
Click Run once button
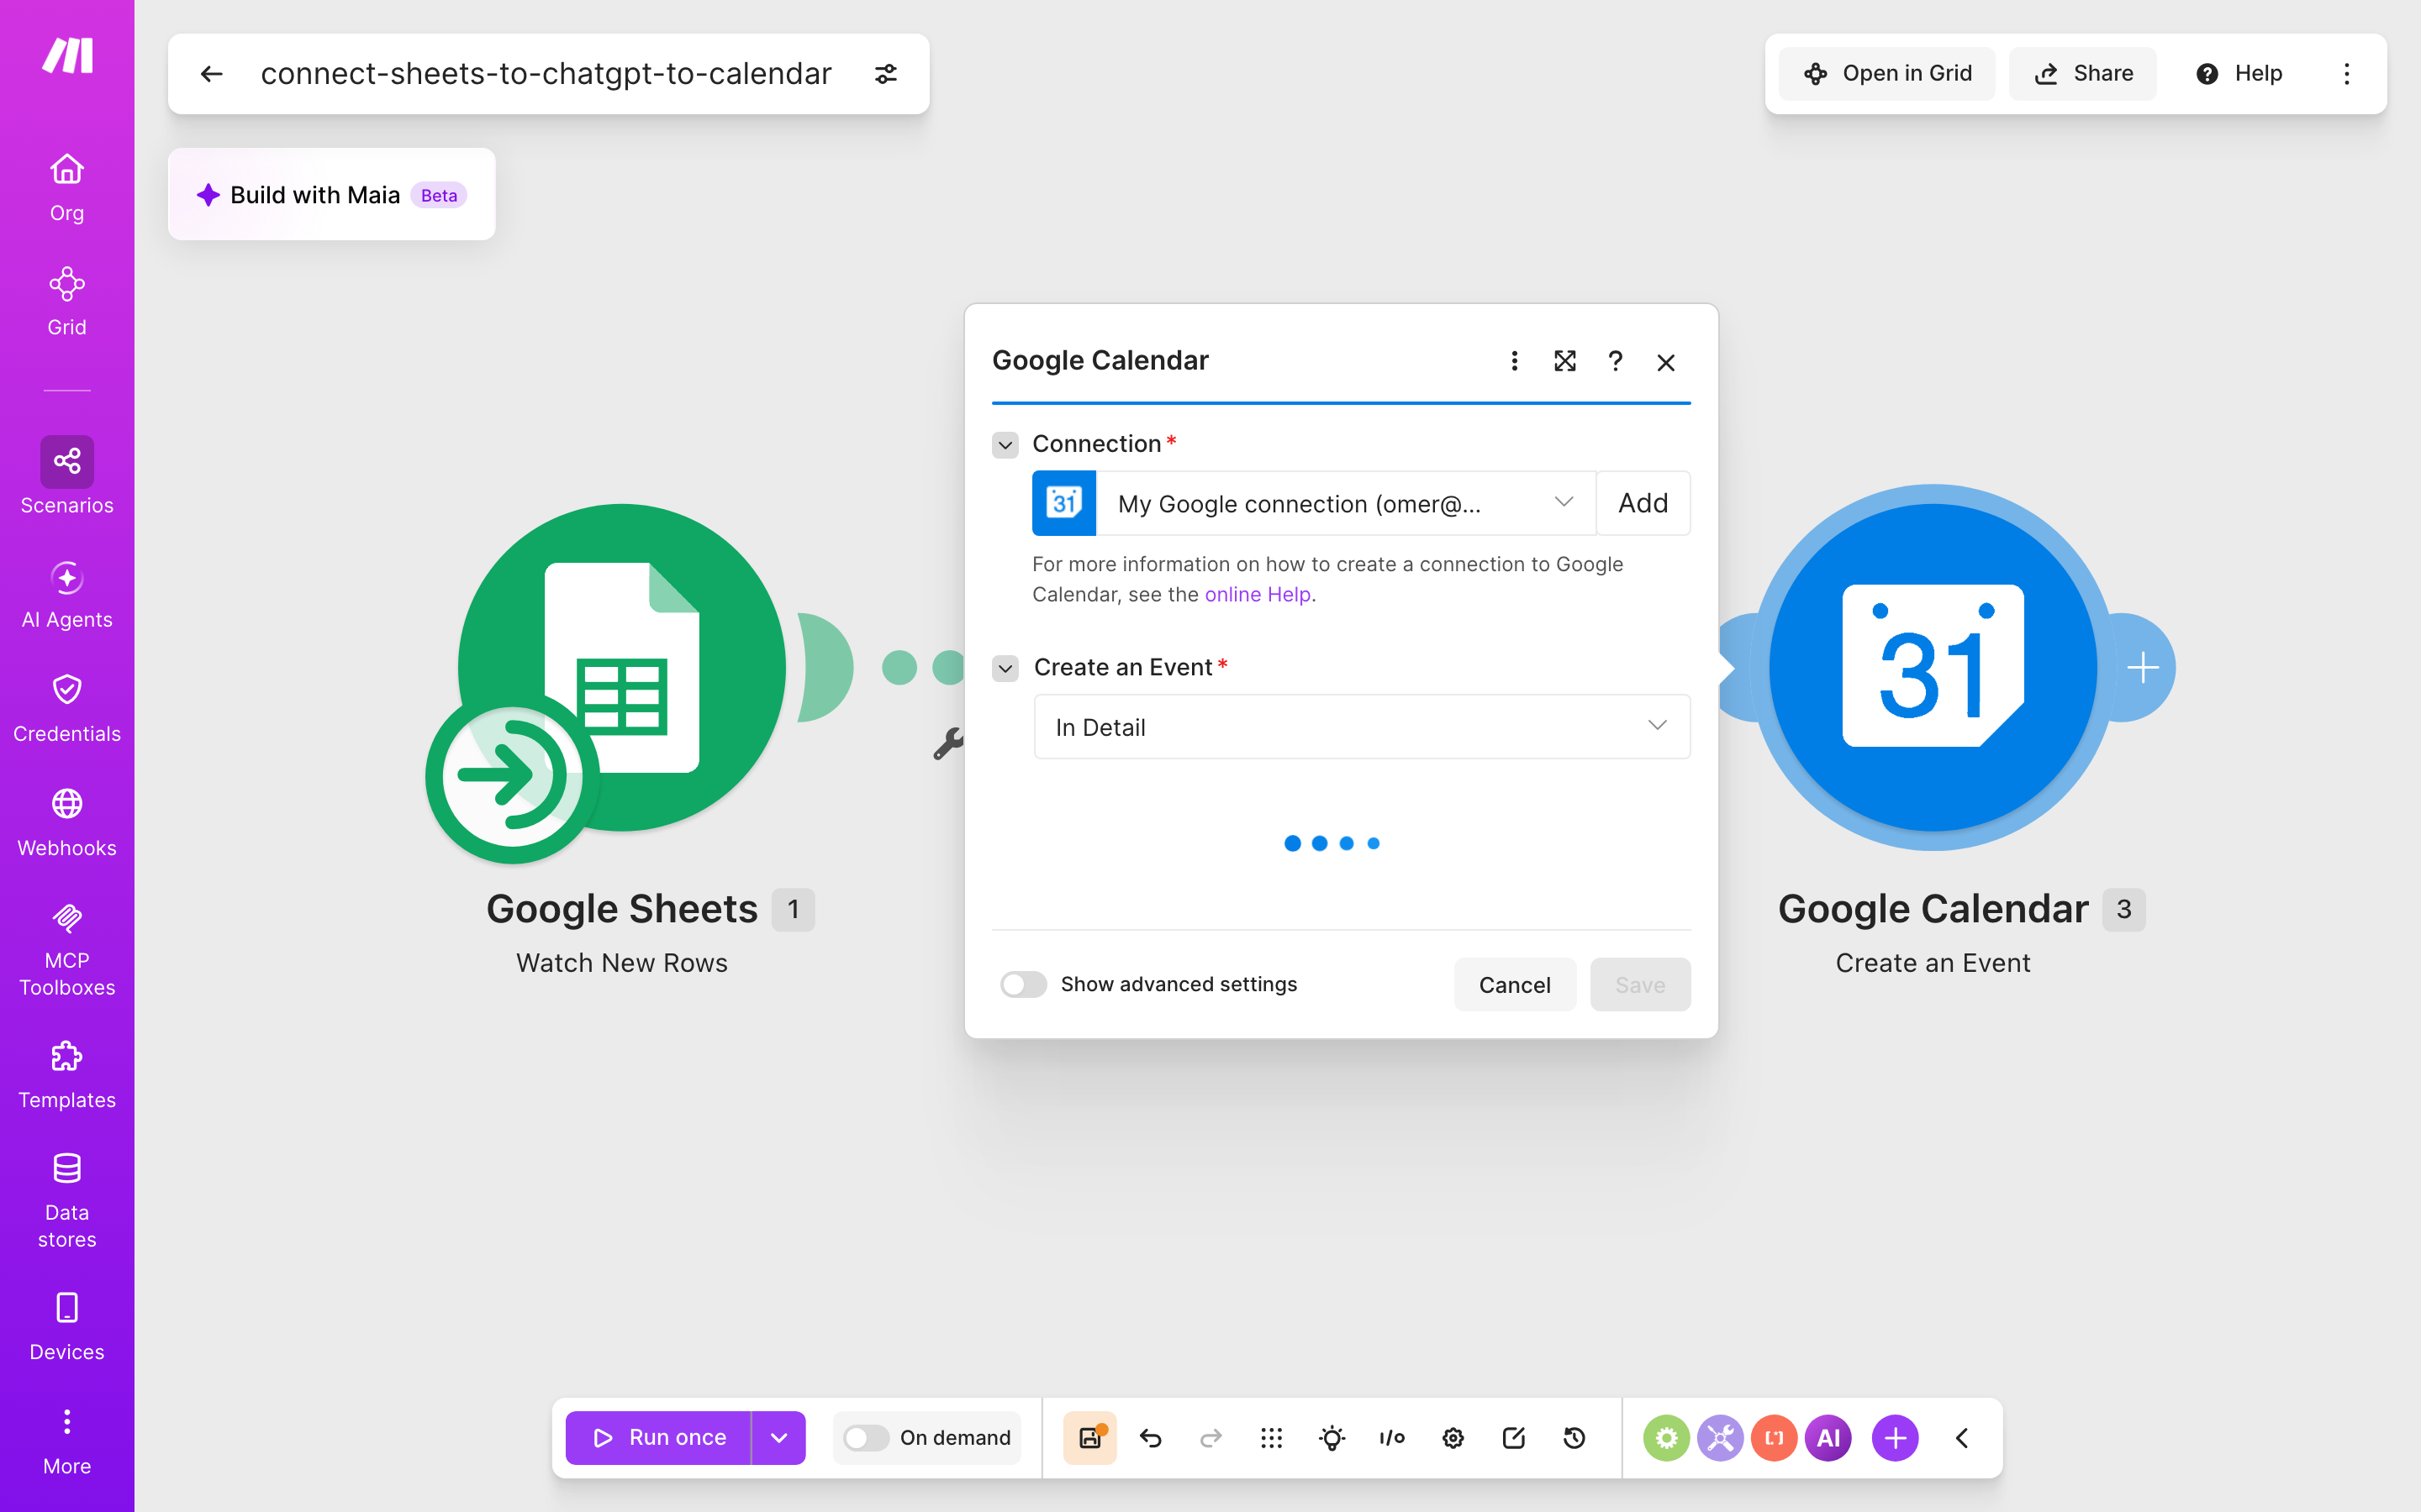(x=658, y=1437)
